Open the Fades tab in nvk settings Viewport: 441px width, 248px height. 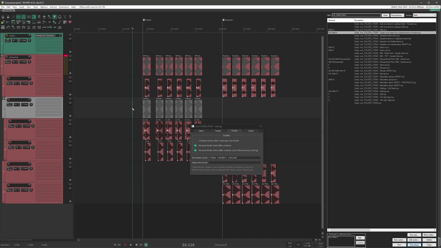pos(218,131)
